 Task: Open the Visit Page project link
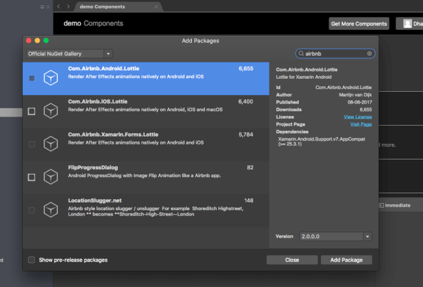pyautogui.click(x=361, y=124)
